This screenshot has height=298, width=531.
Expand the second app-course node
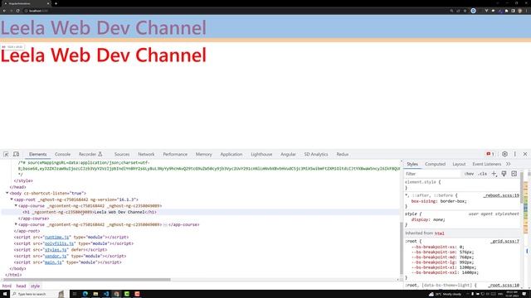16,224
